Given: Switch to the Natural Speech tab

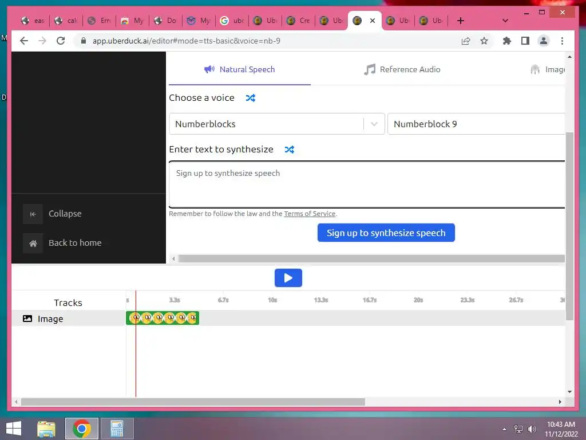Looking at the screenshot, I should pyautogui.click(x=240, y=69).
